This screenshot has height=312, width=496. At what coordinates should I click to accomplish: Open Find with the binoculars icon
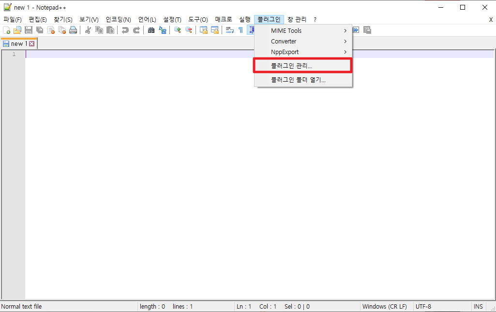tap(151, 30)
